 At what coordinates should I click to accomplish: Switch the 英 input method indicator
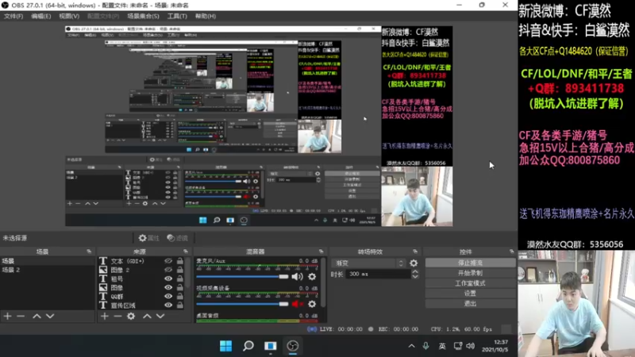point(442,346)
